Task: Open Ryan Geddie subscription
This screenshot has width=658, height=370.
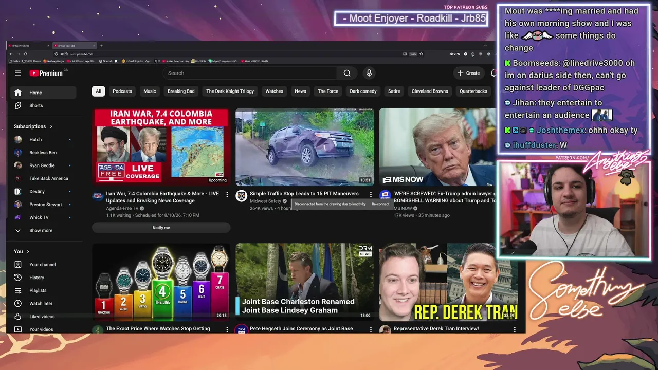Action: pyautogui.click(x=43, y=165)
